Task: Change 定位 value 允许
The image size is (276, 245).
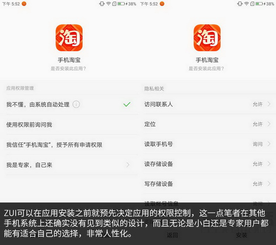Action: point(258,124)
